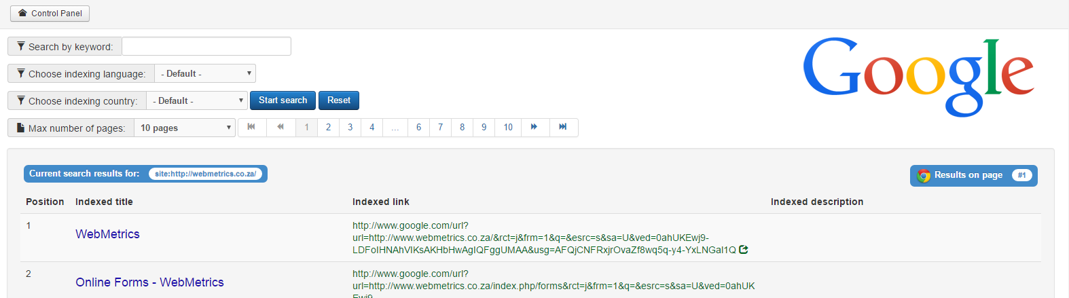
Task: Click the Reset button
Action: point(339,100)
